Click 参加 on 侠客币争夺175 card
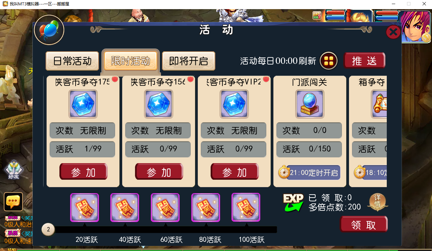 coord(83,172)
